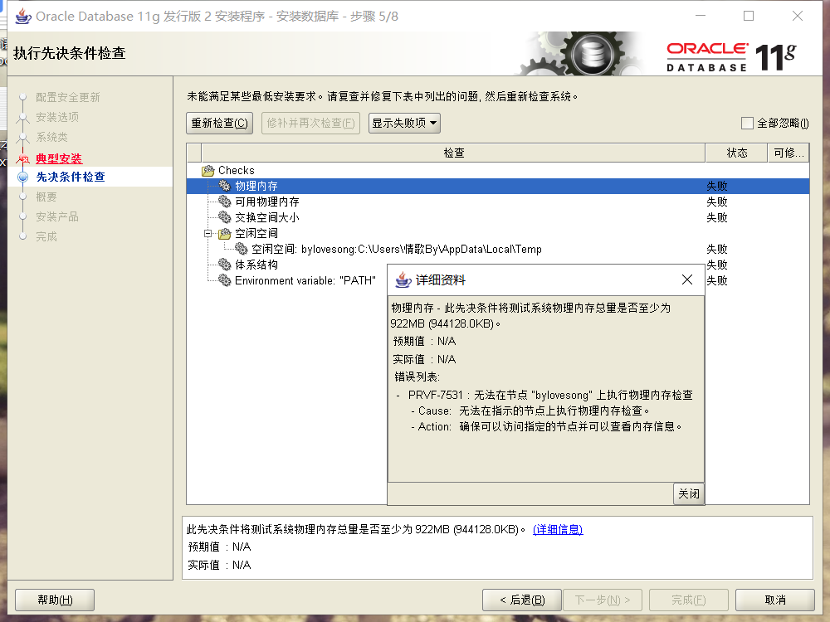
Task: Select the 物理内存 check row
Action: click(x=497, y=186)
